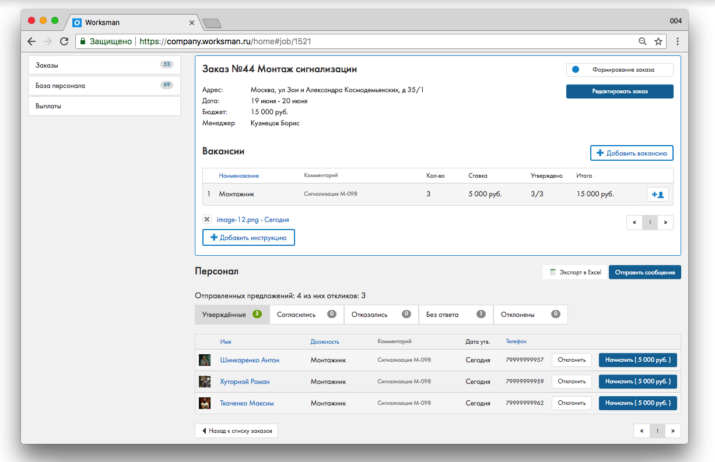
Task: Switch to the Согласились tab
Action: click(x=307, y=315)
